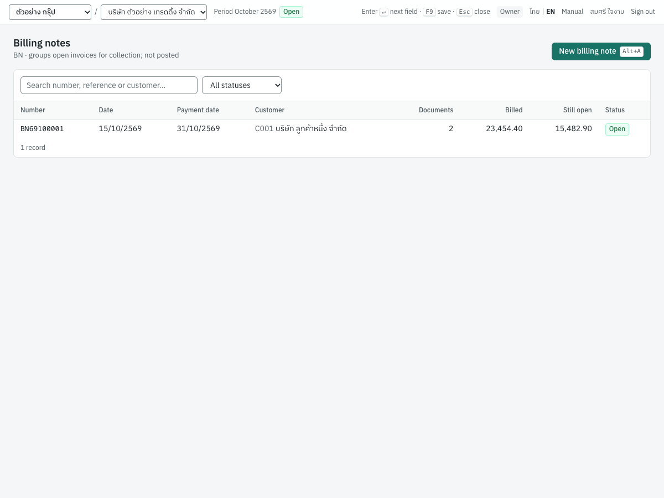Click the Billing notes page heading
This screenshot has height=498, width=664.
41,43
